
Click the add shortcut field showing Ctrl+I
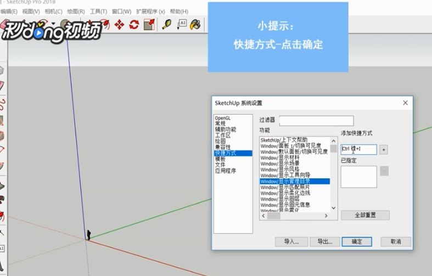click(x=358, y=149)
